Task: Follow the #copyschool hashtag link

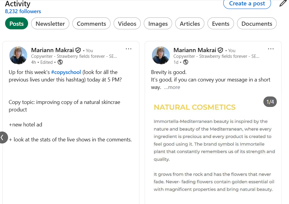Action: (66, 72)
